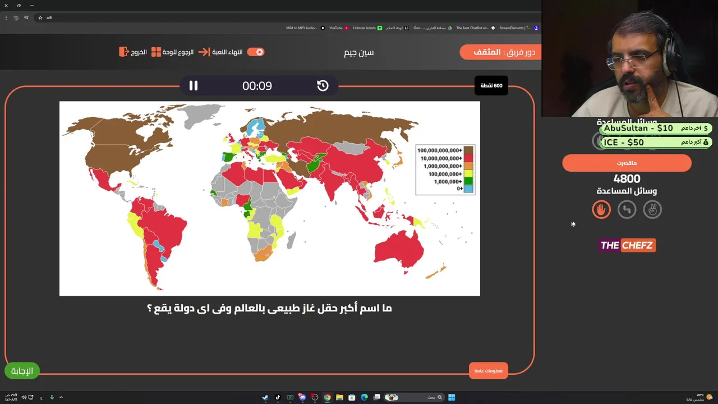
Task: Open Discord from the taskbar
Action: (302, 397)
